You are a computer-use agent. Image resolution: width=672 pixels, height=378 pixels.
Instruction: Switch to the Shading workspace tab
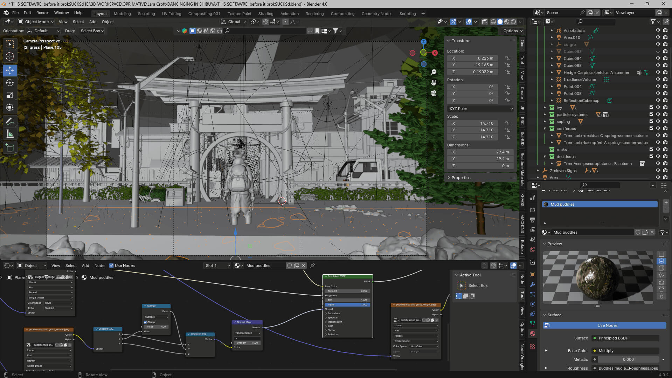[265, 14]
